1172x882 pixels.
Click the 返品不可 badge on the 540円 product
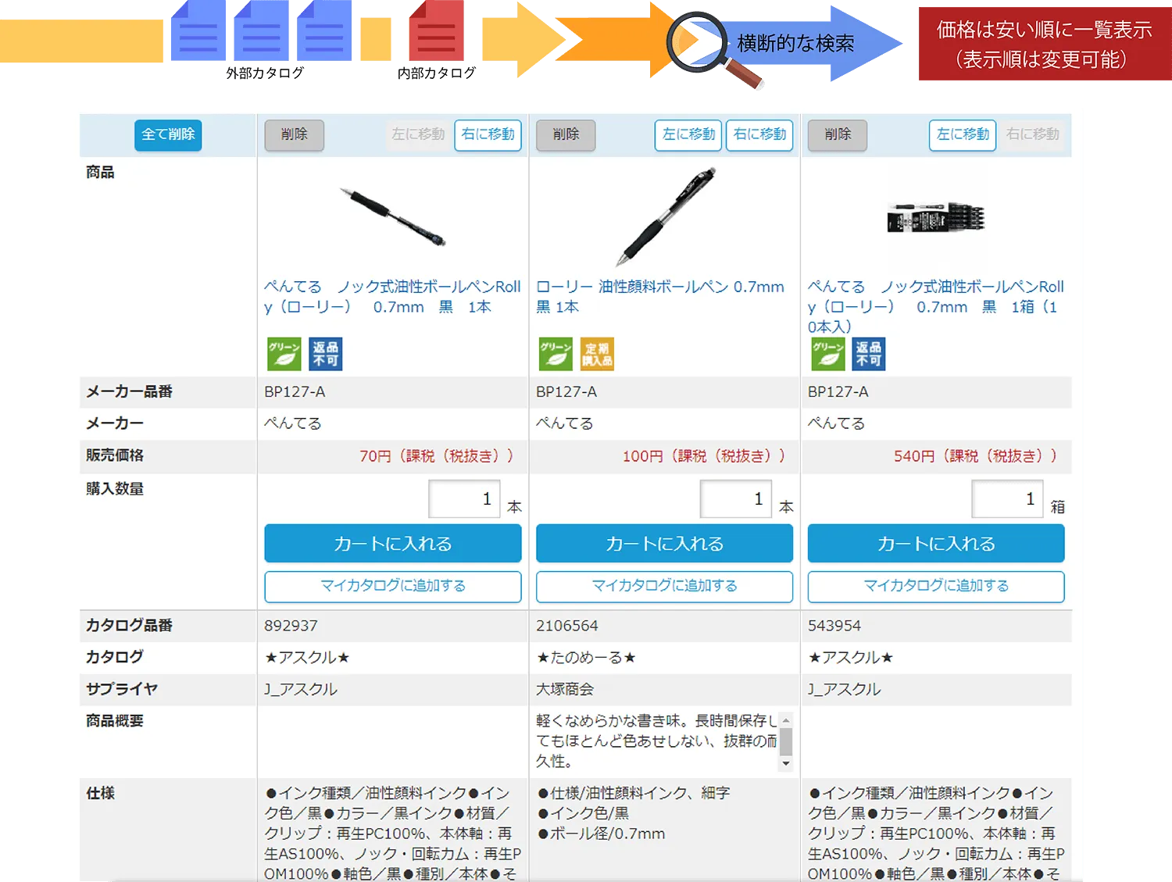coord(868,354)
